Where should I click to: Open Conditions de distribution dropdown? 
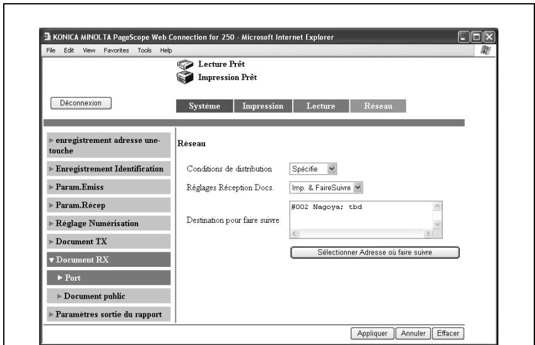click(x=313, y=169)
